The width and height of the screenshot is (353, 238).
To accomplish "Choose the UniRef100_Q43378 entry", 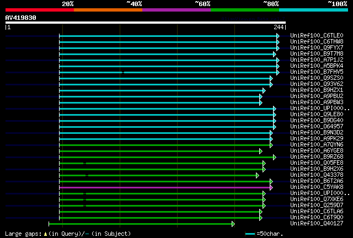I will 317,175.
